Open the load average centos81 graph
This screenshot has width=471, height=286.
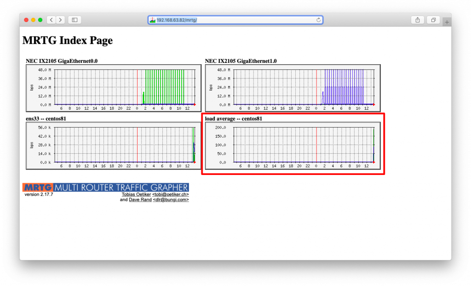(x=293, y=146)
